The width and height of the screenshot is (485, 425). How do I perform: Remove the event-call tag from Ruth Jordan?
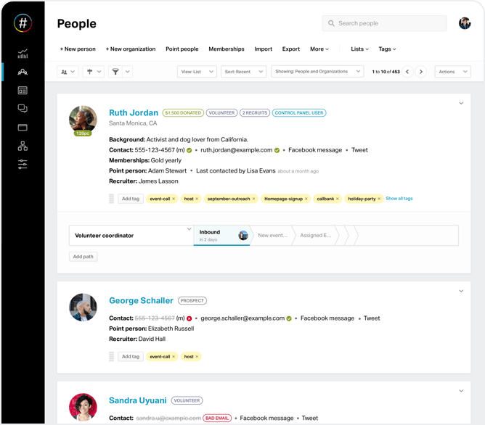174,199
